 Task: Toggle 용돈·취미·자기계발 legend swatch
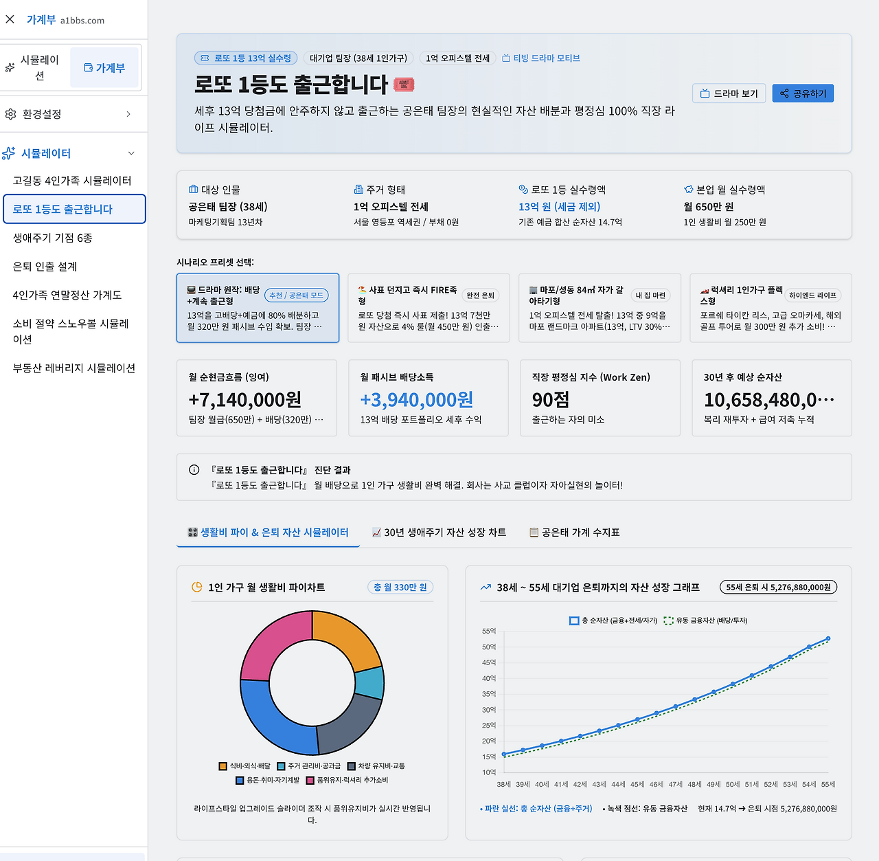[x=240, y=780]
